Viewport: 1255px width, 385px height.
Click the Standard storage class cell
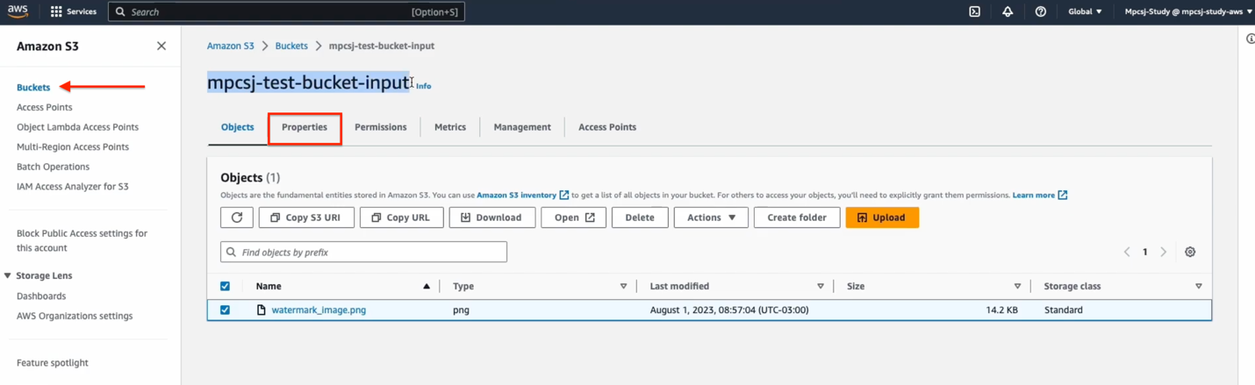pyautogui.click(x=1064, y=310)
